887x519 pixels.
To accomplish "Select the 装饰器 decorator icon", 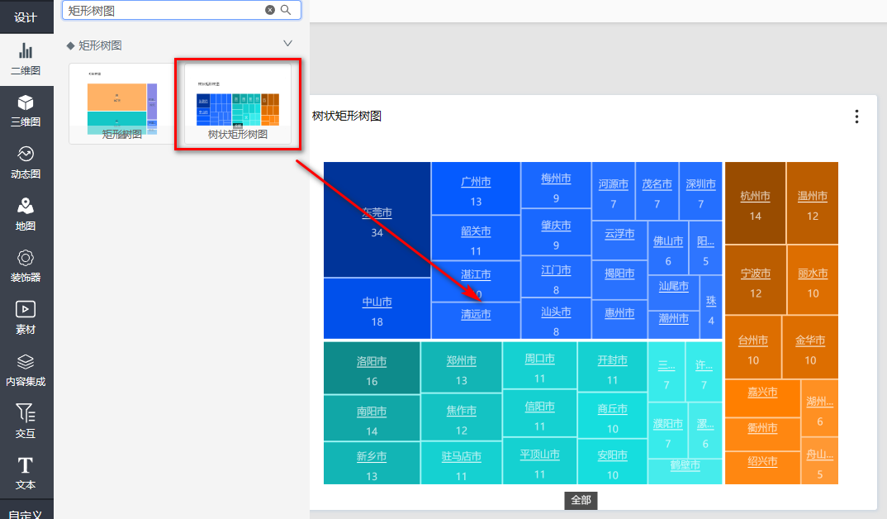I will tap(26, 265).
